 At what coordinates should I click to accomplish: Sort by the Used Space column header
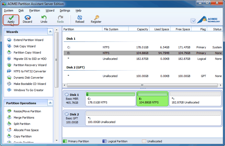click(160, 29)
